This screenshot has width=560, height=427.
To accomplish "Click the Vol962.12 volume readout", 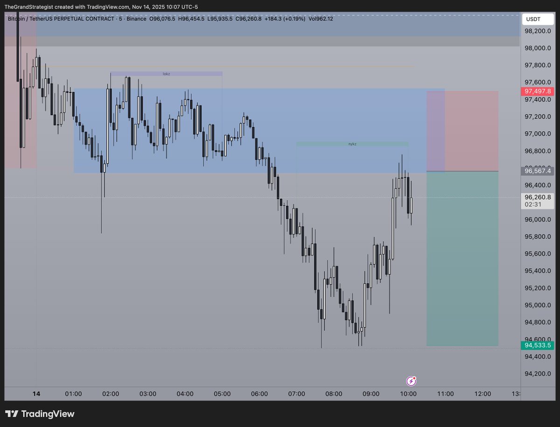I will tap(321, 19).
